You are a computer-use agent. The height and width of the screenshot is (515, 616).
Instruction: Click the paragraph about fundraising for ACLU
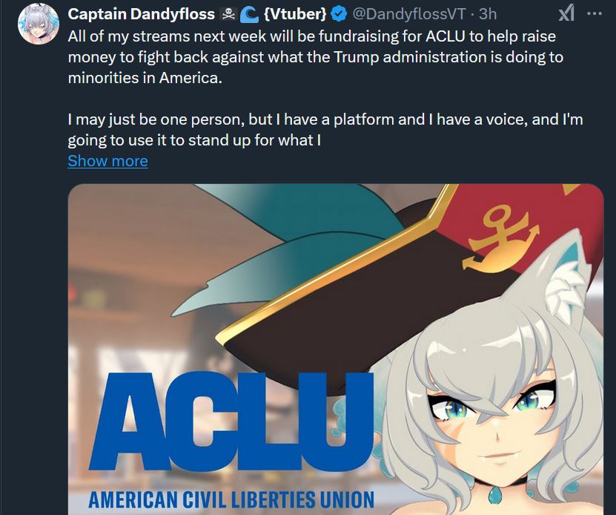tap(316, 57)
